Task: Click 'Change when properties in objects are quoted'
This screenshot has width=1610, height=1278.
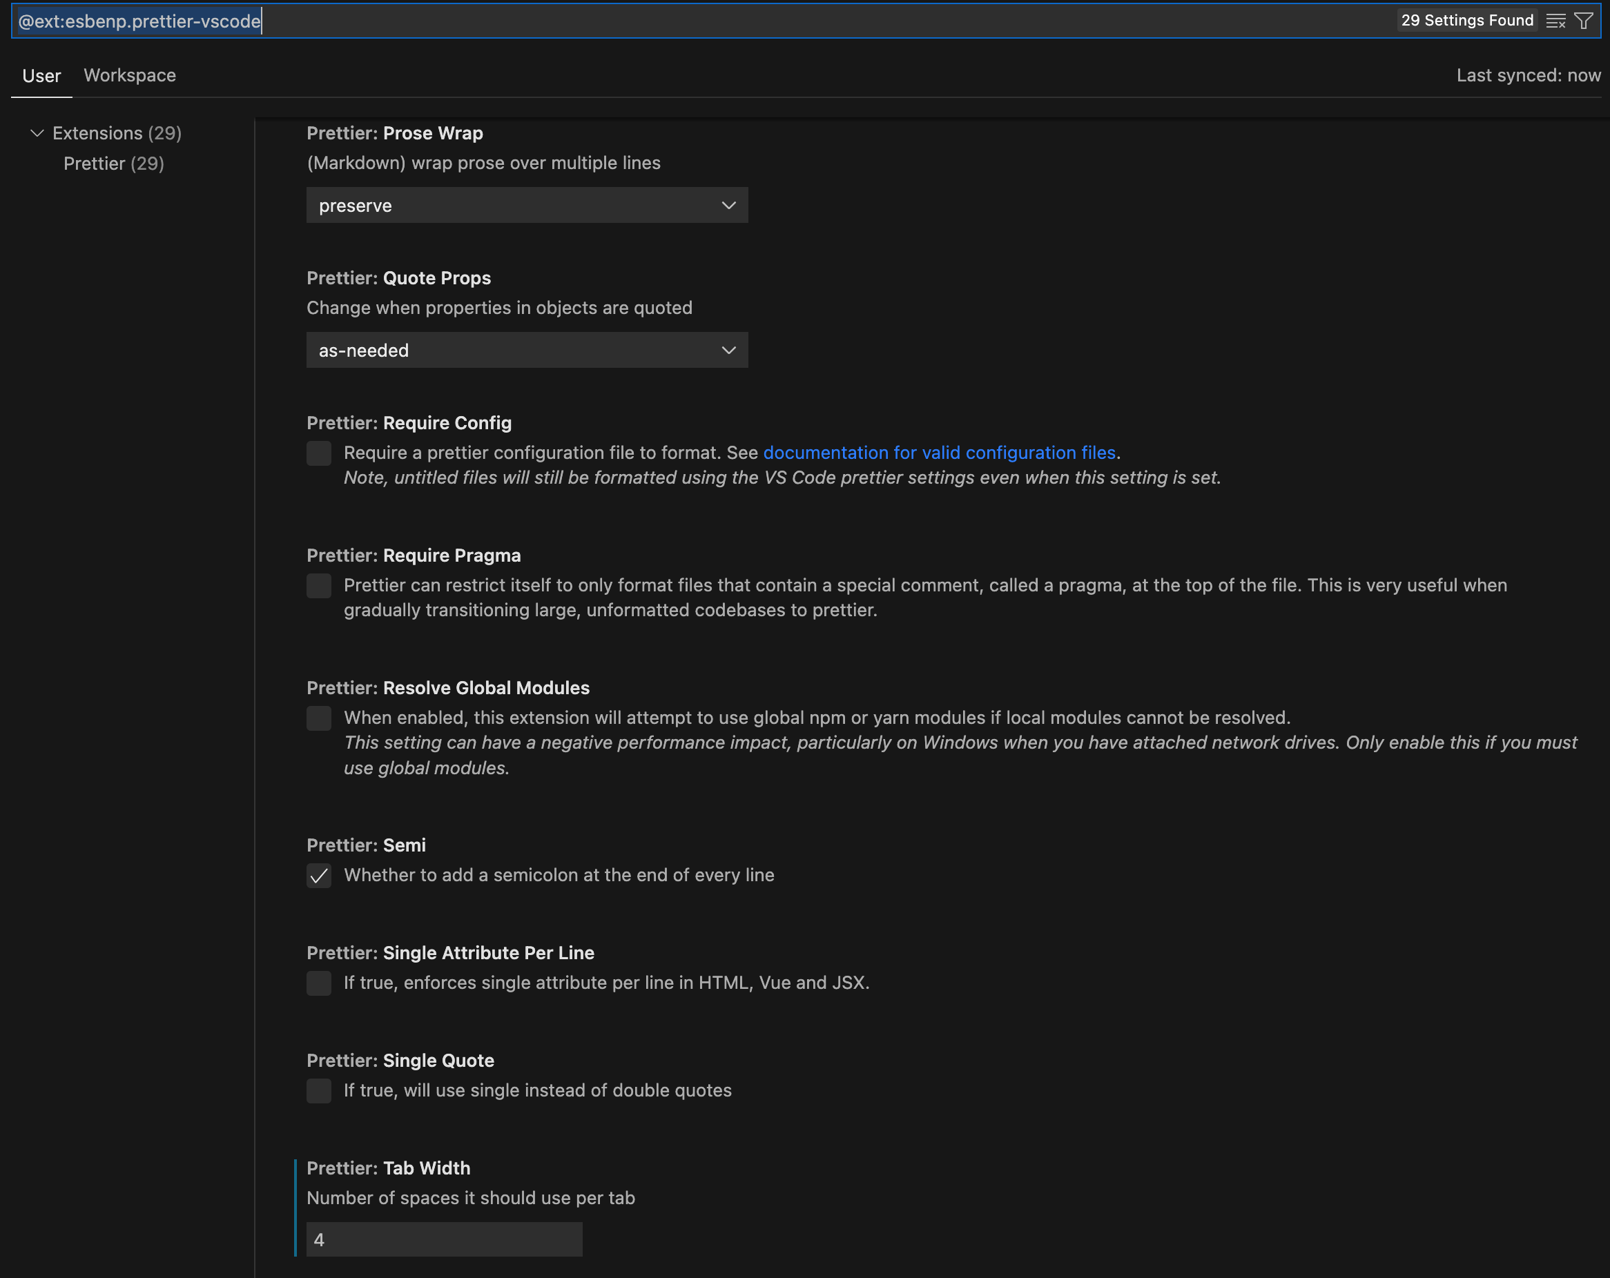Action: tap(500, 308)
